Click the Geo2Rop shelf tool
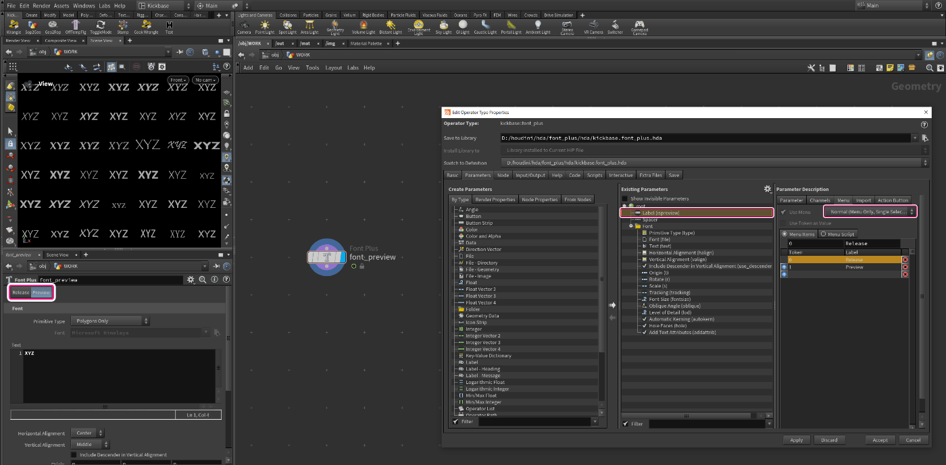 tap(54, 27)
